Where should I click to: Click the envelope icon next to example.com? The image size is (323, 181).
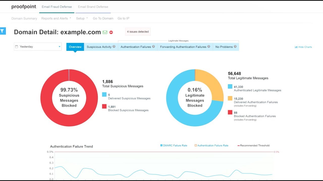(x=105, y=32)
